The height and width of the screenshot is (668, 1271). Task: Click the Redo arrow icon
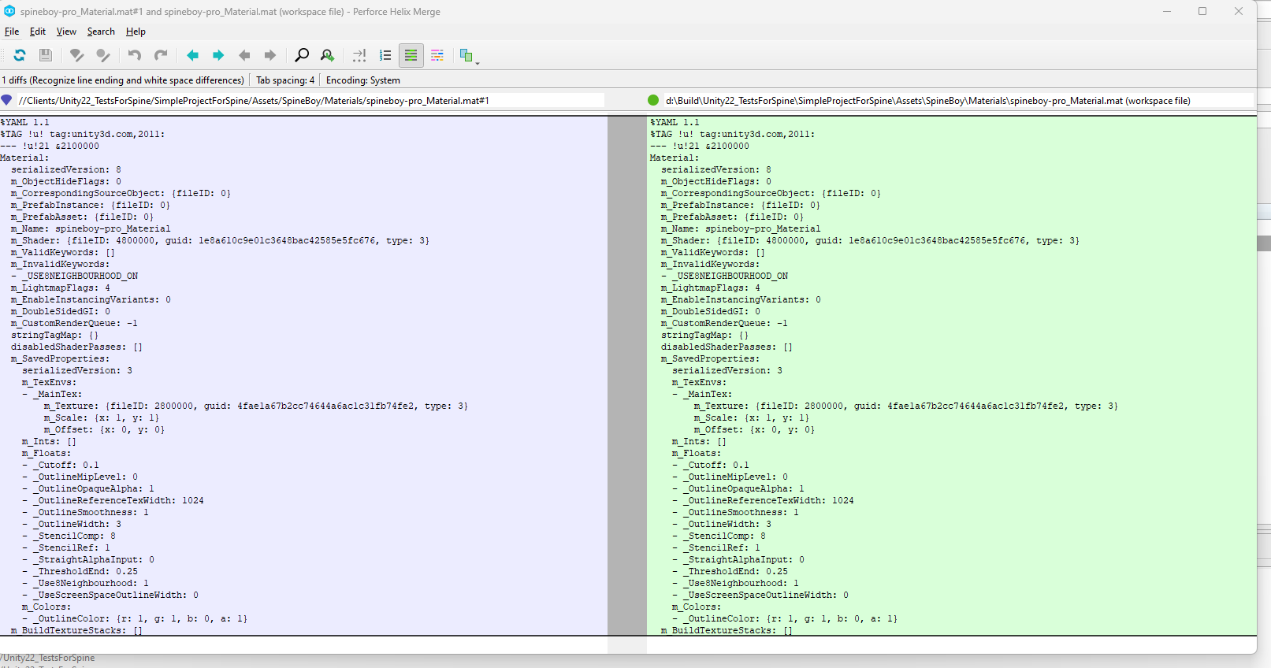pyautogui.click(x=161, y=55)
